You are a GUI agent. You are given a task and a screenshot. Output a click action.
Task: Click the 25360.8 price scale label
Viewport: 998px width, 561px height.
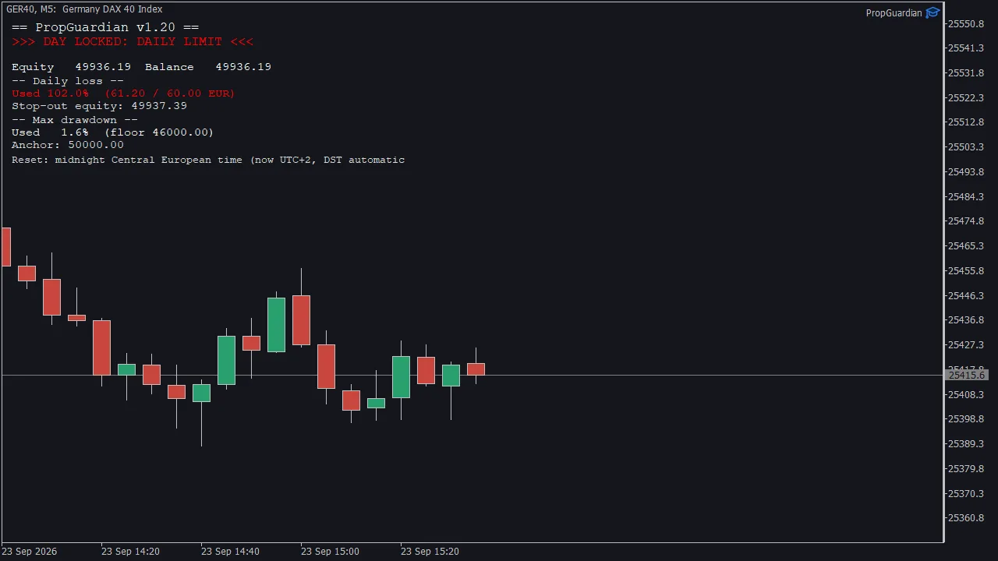point(965,518)
